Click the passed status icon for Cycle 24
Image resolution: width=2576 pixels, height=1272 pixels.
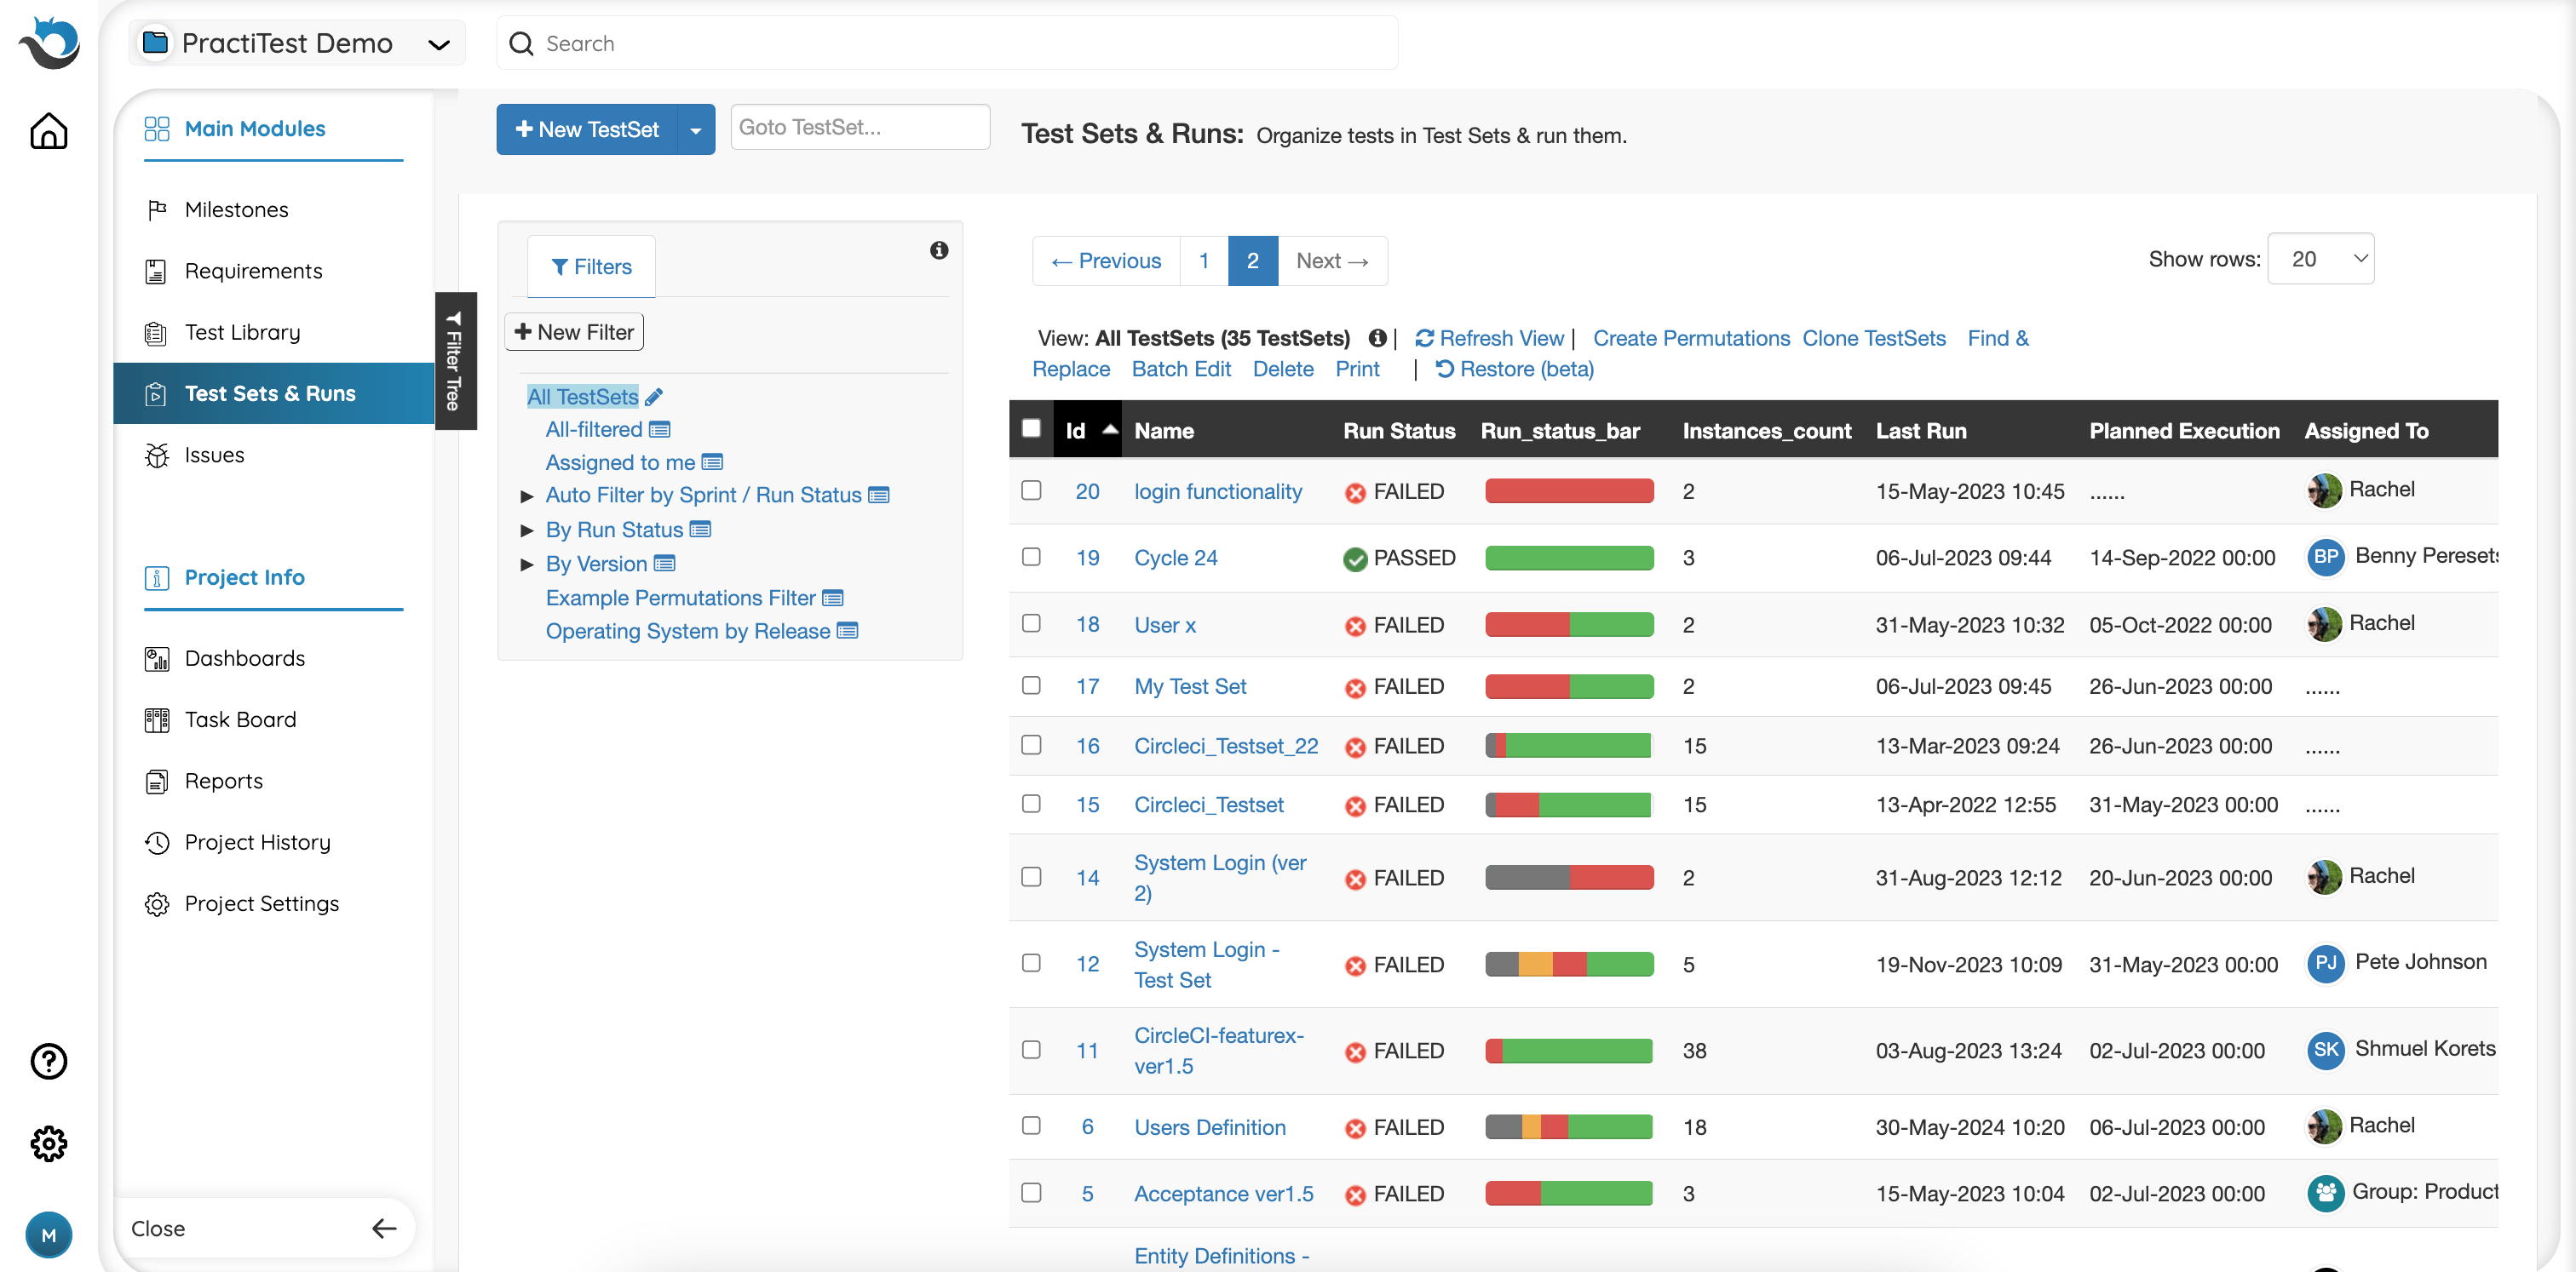1355,559
